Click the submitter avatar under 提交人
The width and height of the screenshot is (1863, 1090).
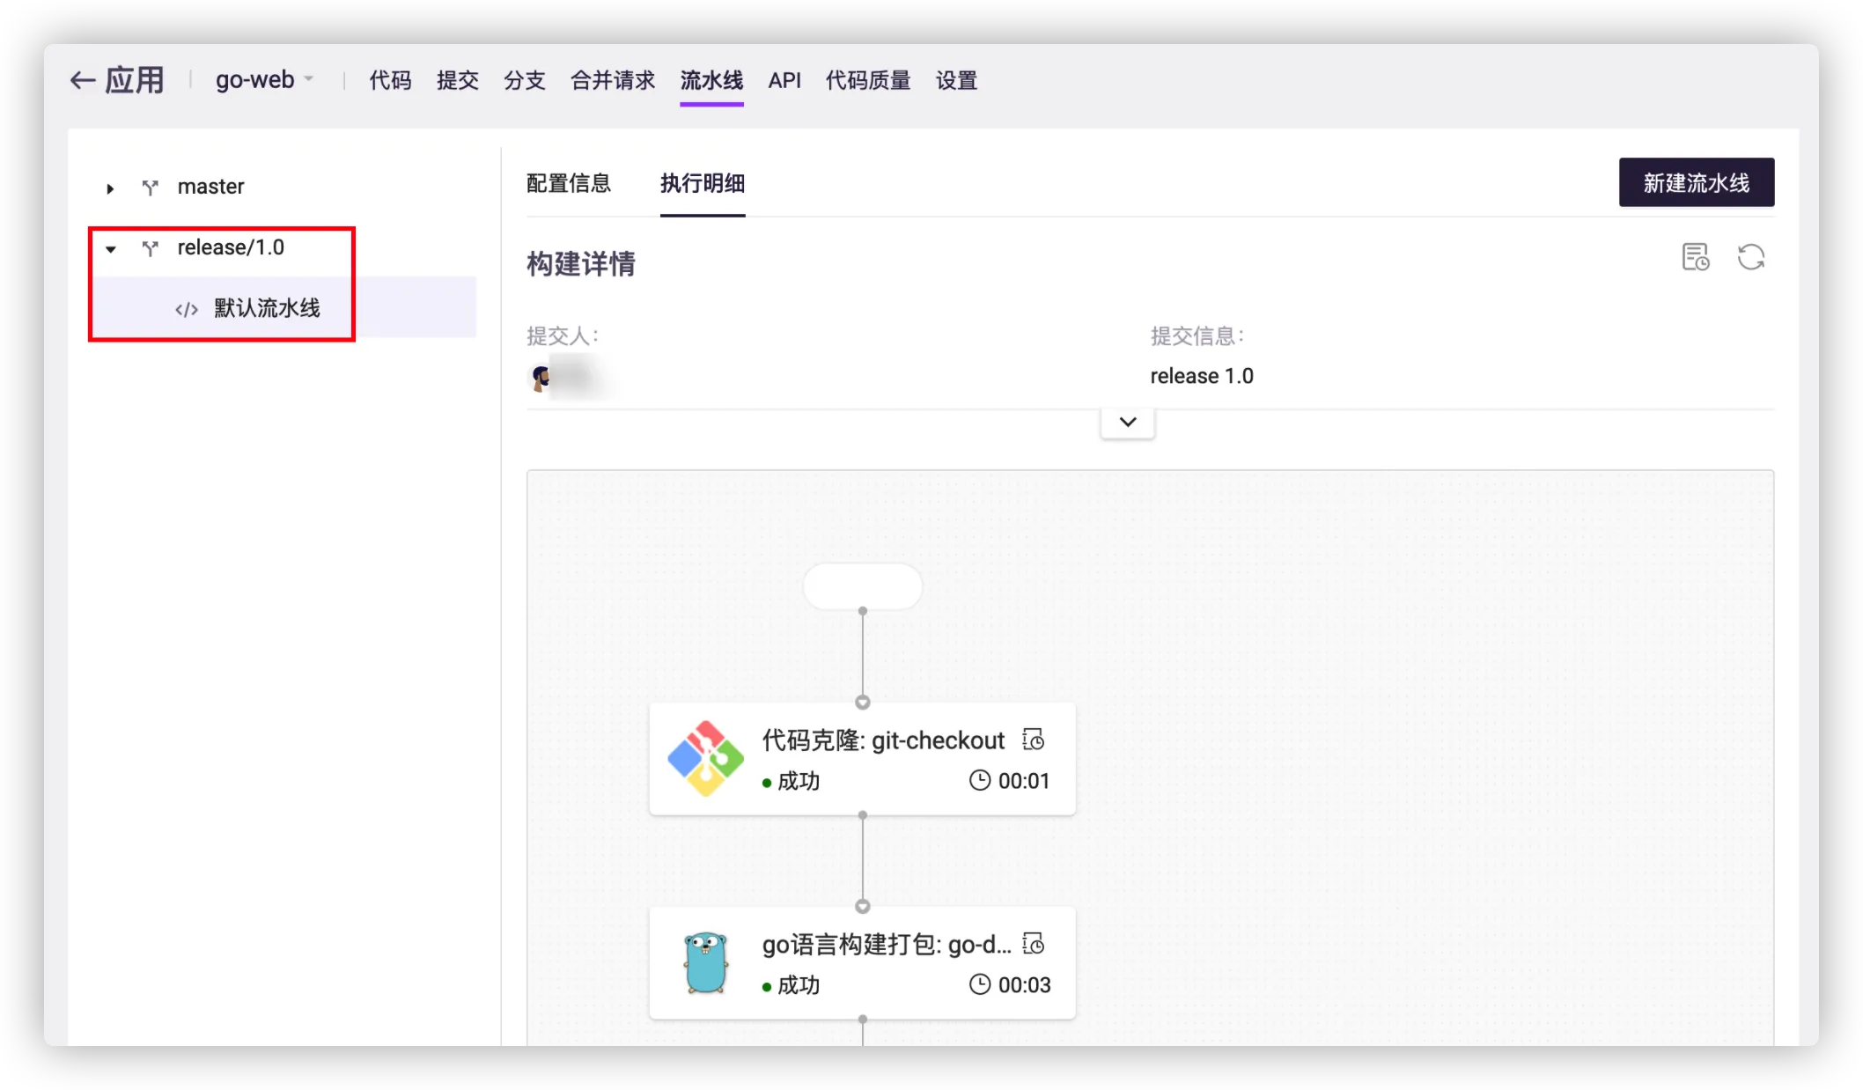541,377
